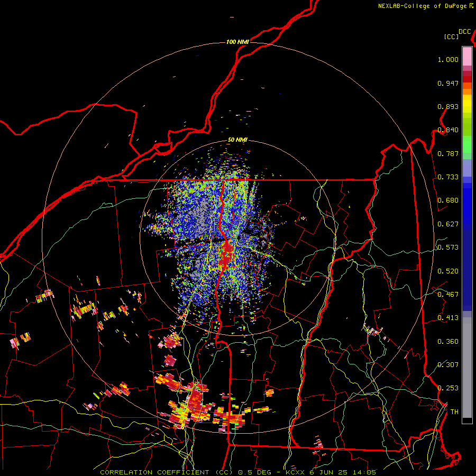Screen dimensions: 476x476
Task: Click the TH threshold label on the scale
Action: coord(454,412)
